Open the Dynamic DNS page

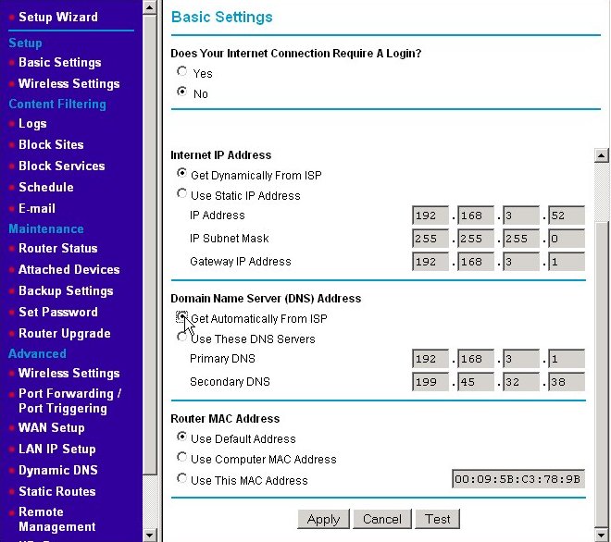(58, 470)
